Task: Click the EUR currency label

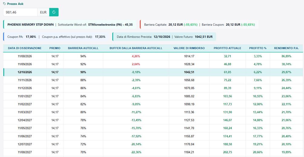Action: click(x=43, y=12)
